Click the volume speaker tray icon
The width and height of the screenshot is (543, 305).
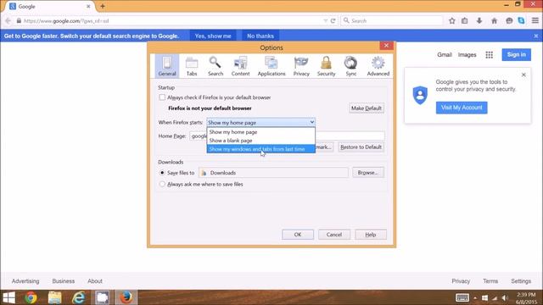click(505, 297)
